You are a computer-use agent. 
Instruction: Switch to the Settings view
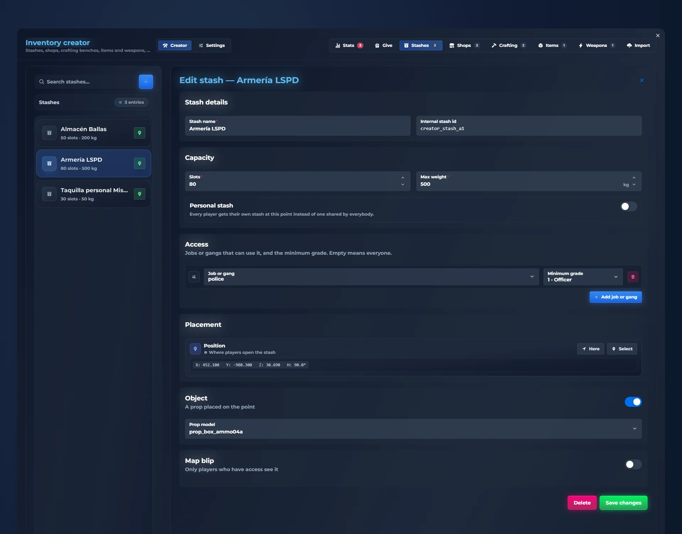coord(212,45)
